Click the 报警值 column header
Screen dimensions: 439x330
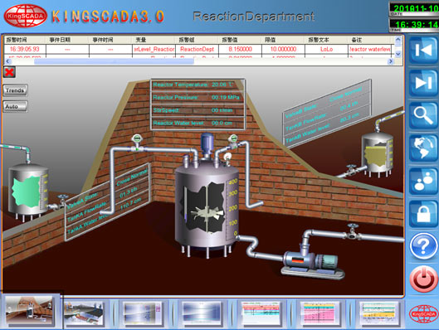[240, 40]
